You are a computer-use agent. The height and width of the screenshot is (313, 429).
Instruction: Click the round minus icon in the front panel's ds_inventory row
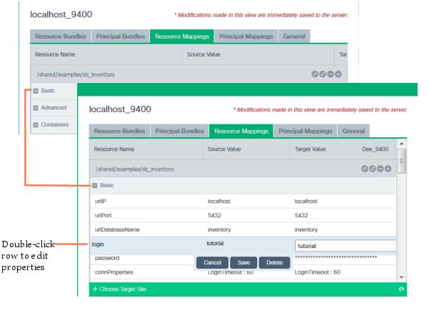(380, 169)
